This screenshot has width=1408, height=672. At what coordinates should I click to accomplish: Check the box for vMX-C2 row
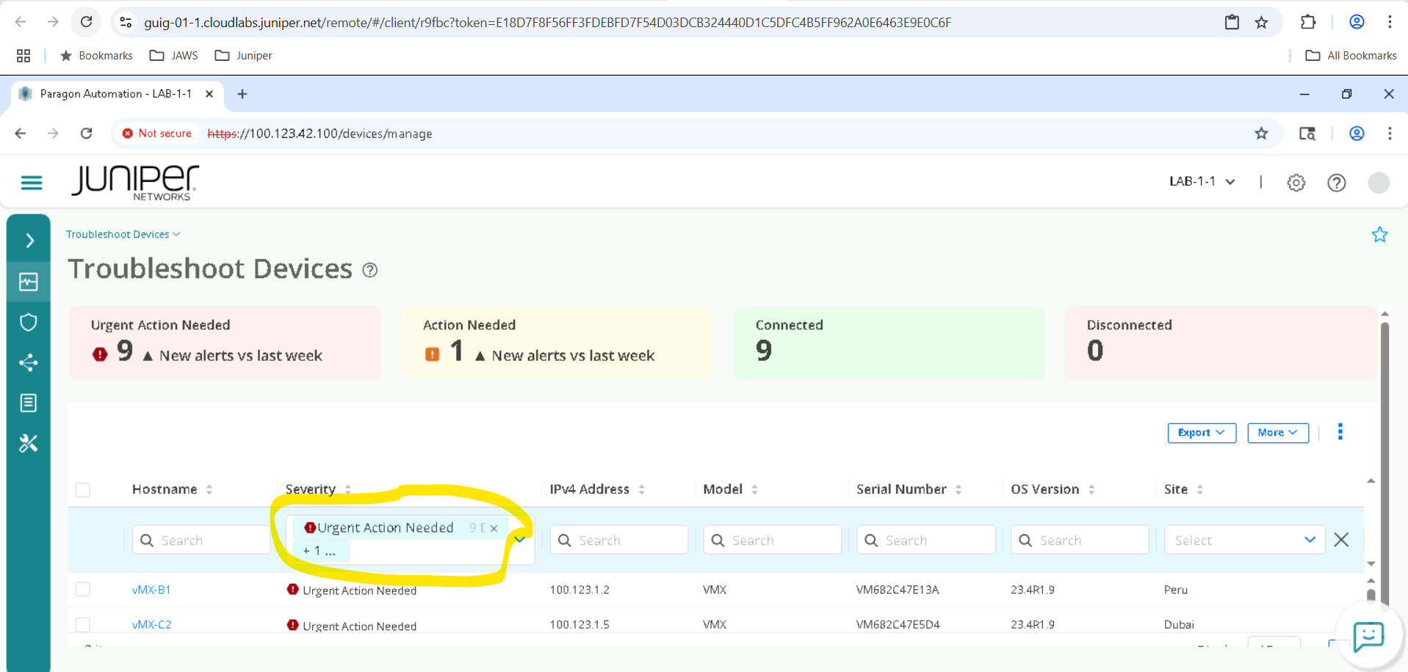pos(83,625)
